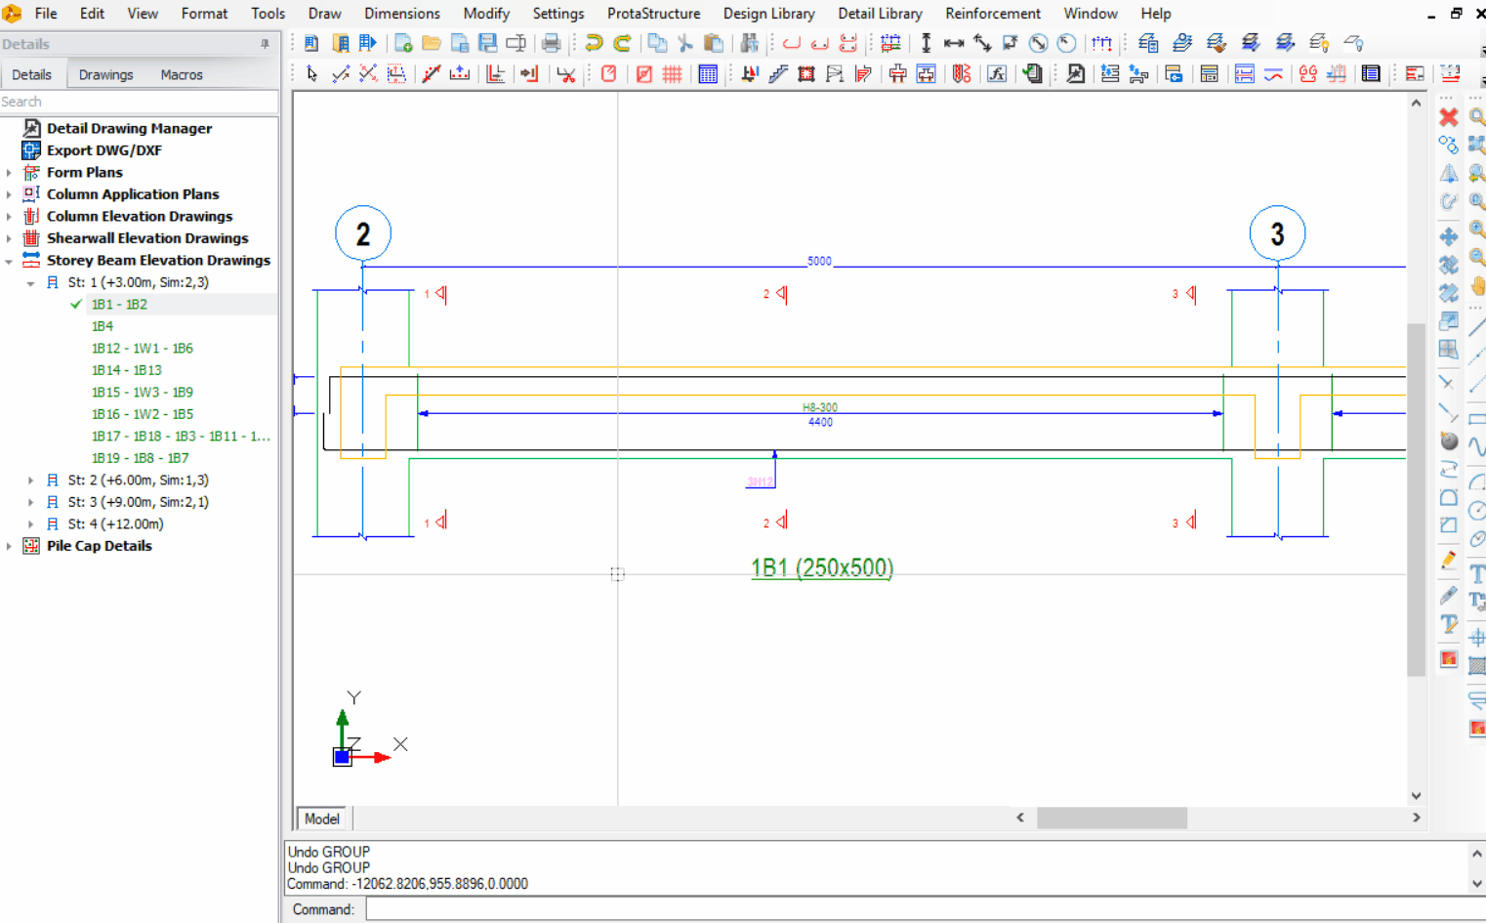Screen dimensions: 1486x923
Task: Select the 1B19 - 1B8 - 1B7 drawing
Action: pos(141,458)
